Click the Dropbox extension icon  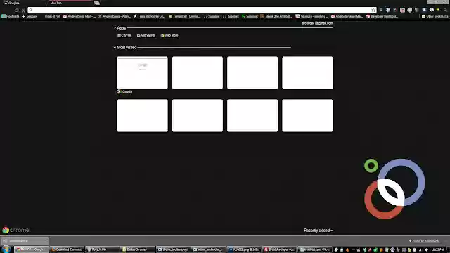388,10
